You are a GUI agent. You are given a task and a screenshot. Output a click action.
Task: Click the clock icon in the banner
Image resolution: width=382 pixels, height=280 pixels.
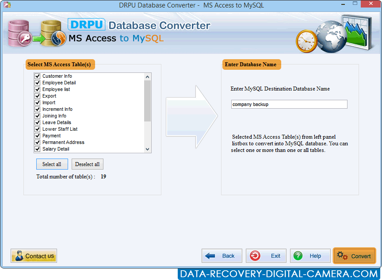307,41
